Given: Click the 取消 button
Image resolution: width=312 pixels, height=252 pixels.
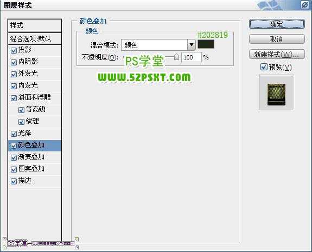Looking at the screenshot, I should pyautogui.click(x=277, y=39).
